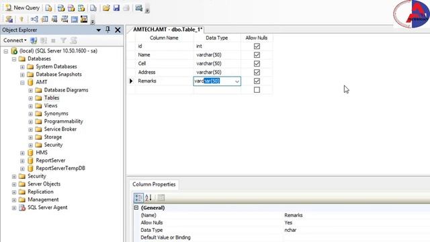Image resolution: width=430 pixels, height=242 pixels.
Task: Select the Storage folder
Action: pyautogui.click(x=53, y=137)
